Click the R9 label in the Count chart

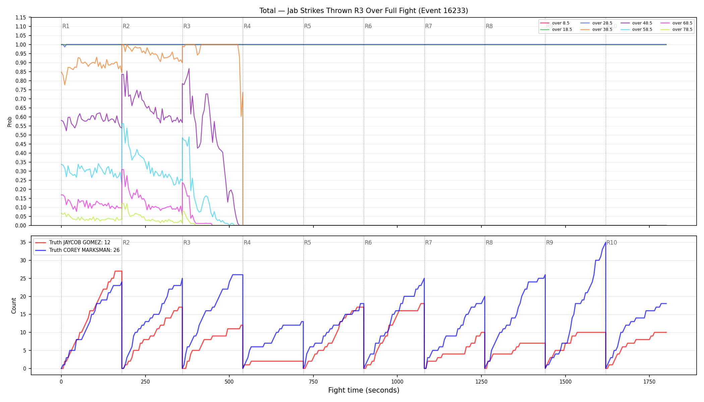[549, 243]
